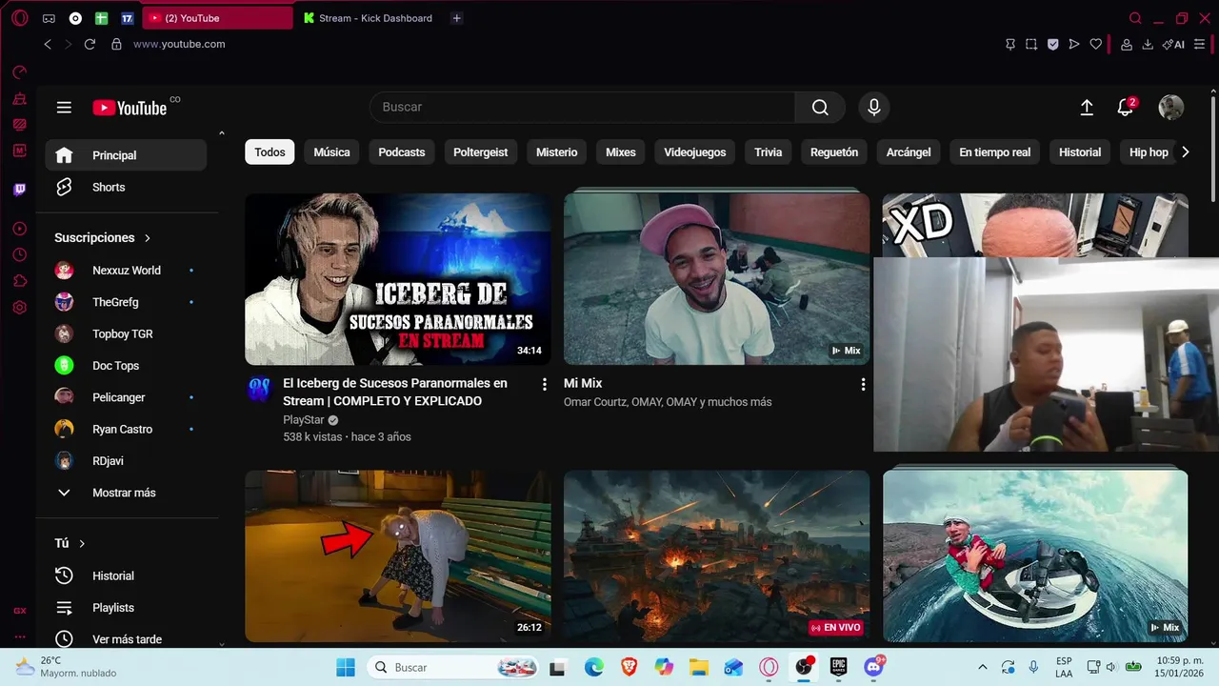Select the Podcasts filter chip

[x=402, y=152]
